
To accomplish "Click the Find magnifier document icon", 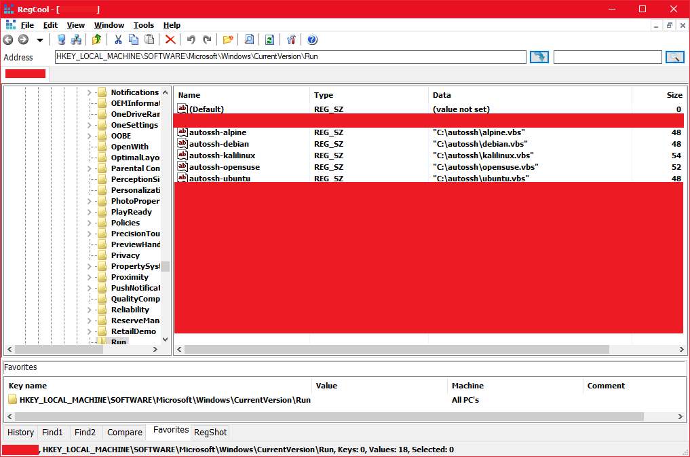I will (x=249, y=39).
